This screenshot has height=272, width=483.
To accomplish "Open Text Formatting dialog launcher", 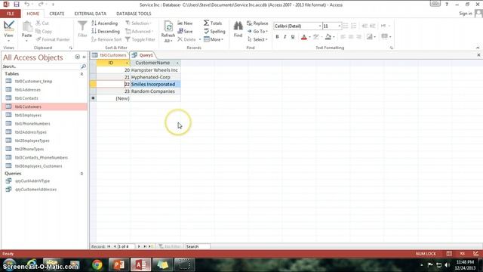I will point(391,48).
